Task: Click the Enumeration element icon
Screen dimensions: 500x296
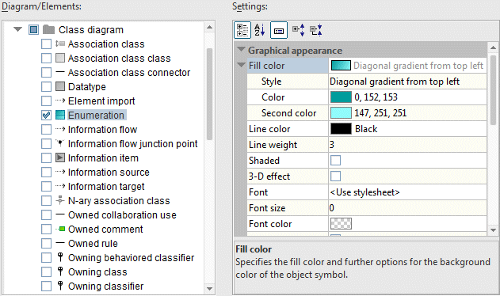Action: click(60, 115)
